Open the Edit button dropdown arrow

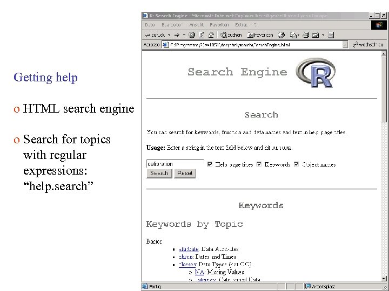coord(323,35)
